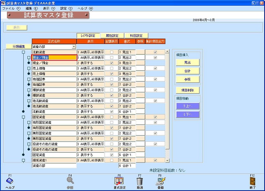Open the 資産の部 section dropdown

click(74, 47)
